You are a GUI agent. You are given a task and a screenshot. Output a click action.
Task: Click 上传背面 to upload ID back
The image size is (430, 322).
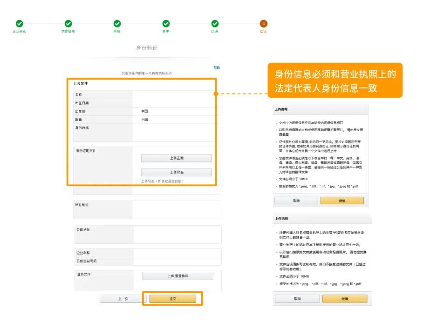pyautogui.click(x=177, y=172)
